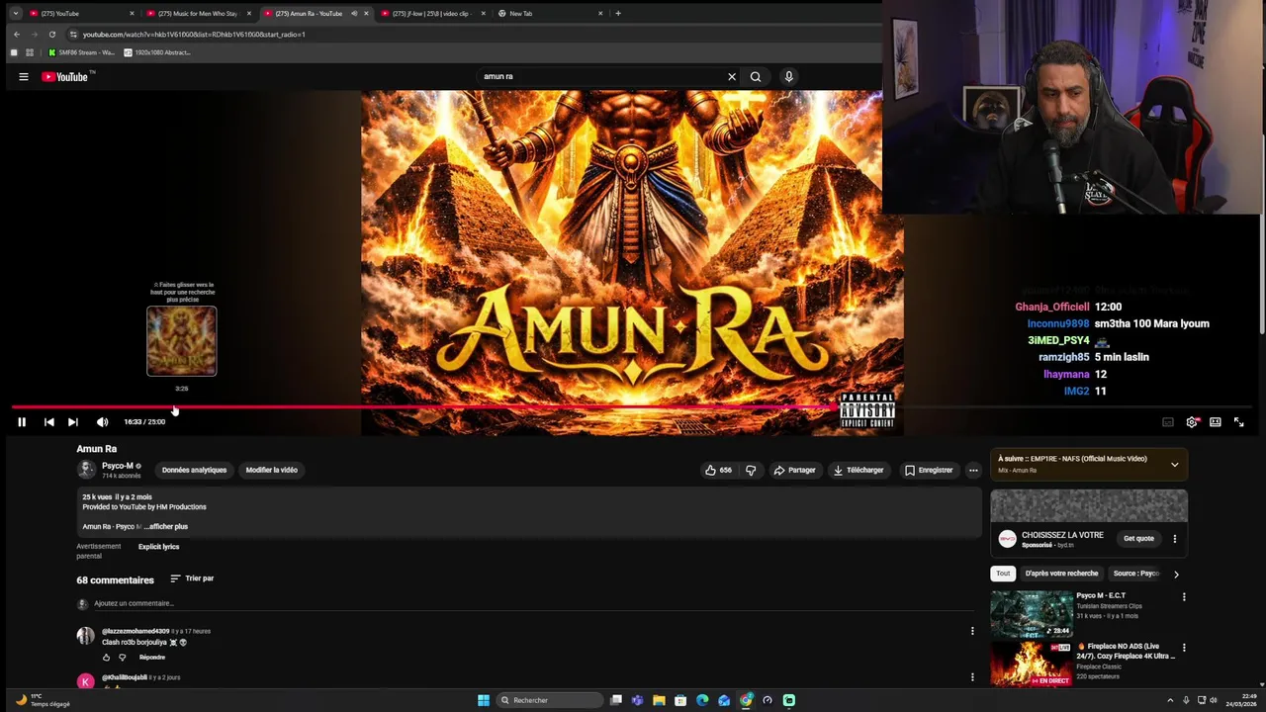Open Données analytiques for the video
1266x712 pixels.
pos(194,470)
